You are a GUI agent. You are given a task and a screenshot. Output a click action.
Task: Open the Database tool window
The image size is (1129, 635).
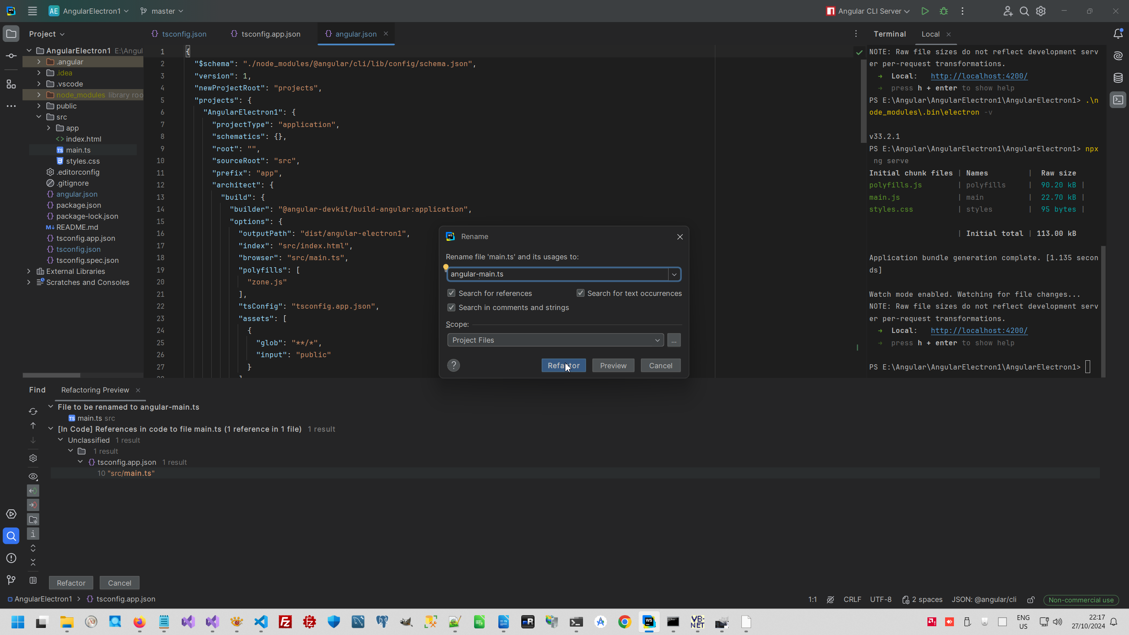click(x=1118, y=78)
